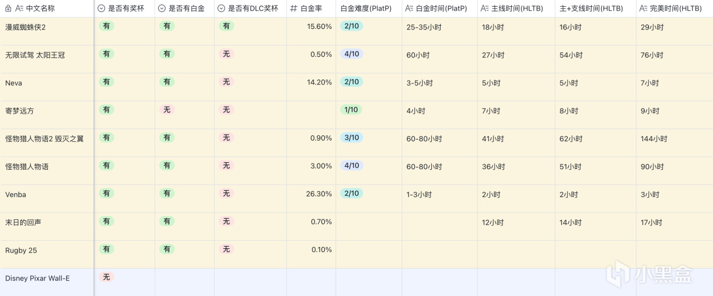Select the 主+支线时间(HLTB) column header
The image size is (713, 296).
pos(590,8)
